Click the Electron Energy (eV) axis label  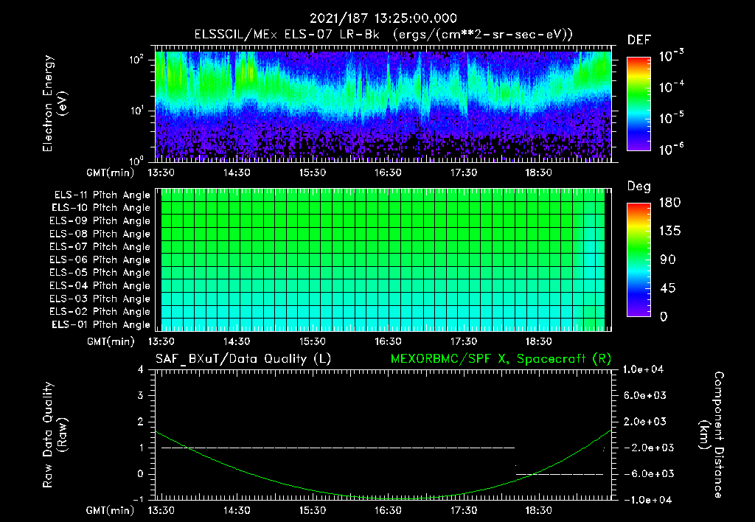tap(55, 103)
